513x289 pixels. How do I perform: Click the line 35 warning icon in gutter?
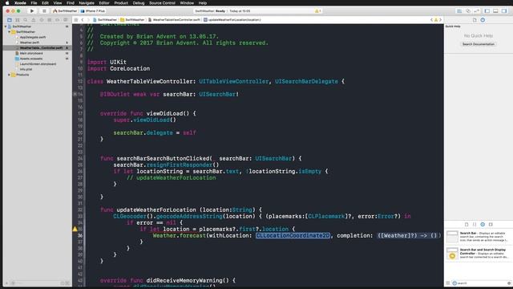(75, 229)
